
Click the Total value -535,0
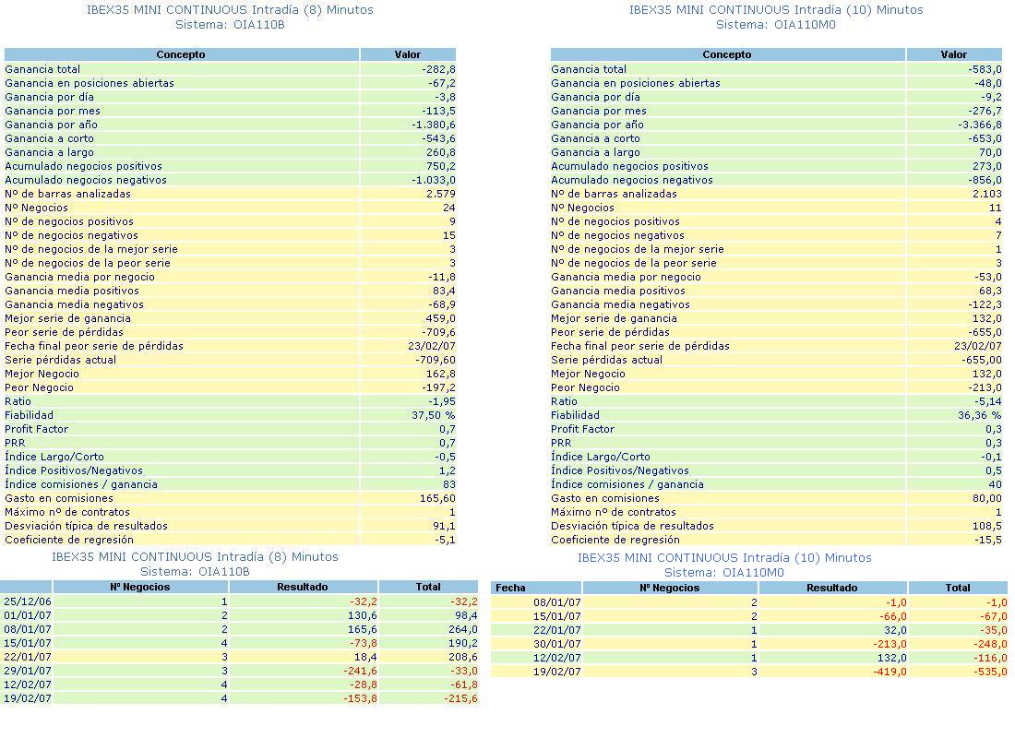[x=990, y=672]
